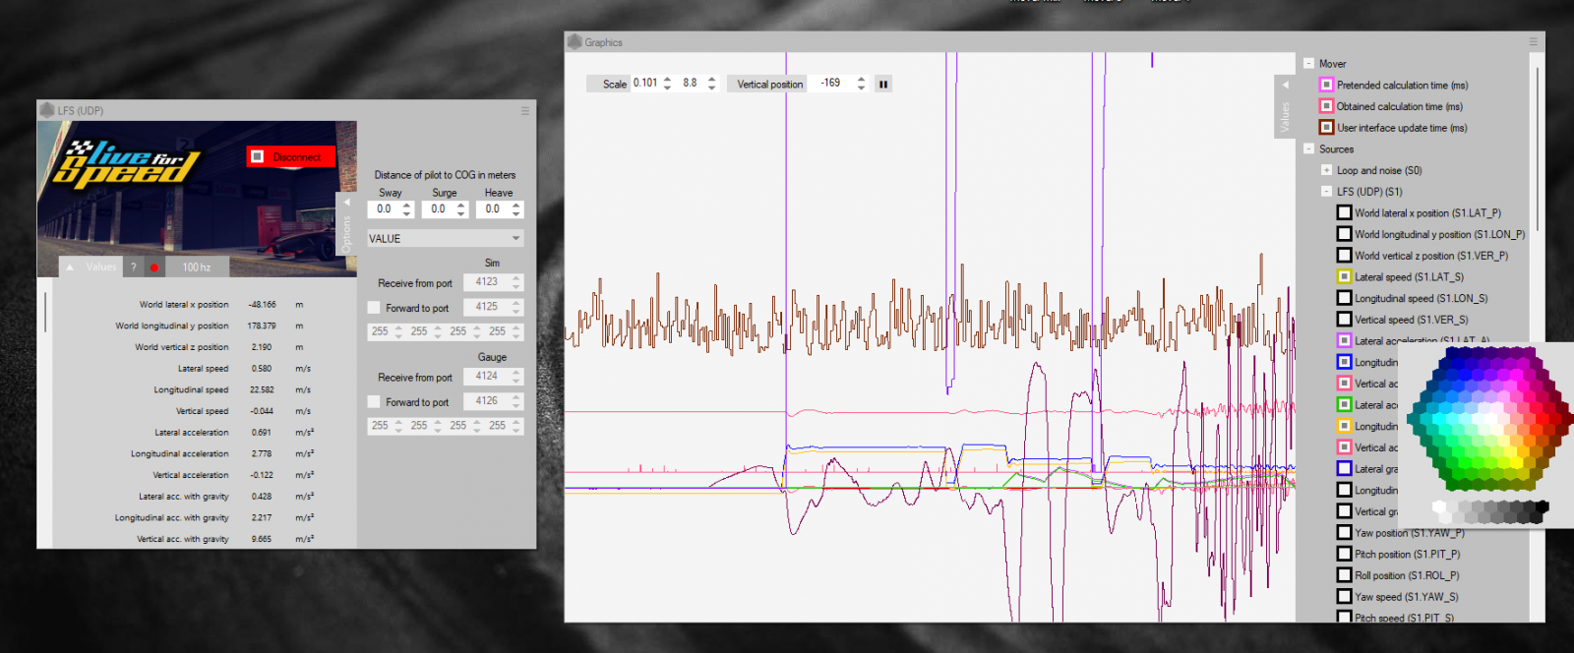Click the question mark help icon
The height and width of the screenshot is (653, 1574).
(134, 267)
